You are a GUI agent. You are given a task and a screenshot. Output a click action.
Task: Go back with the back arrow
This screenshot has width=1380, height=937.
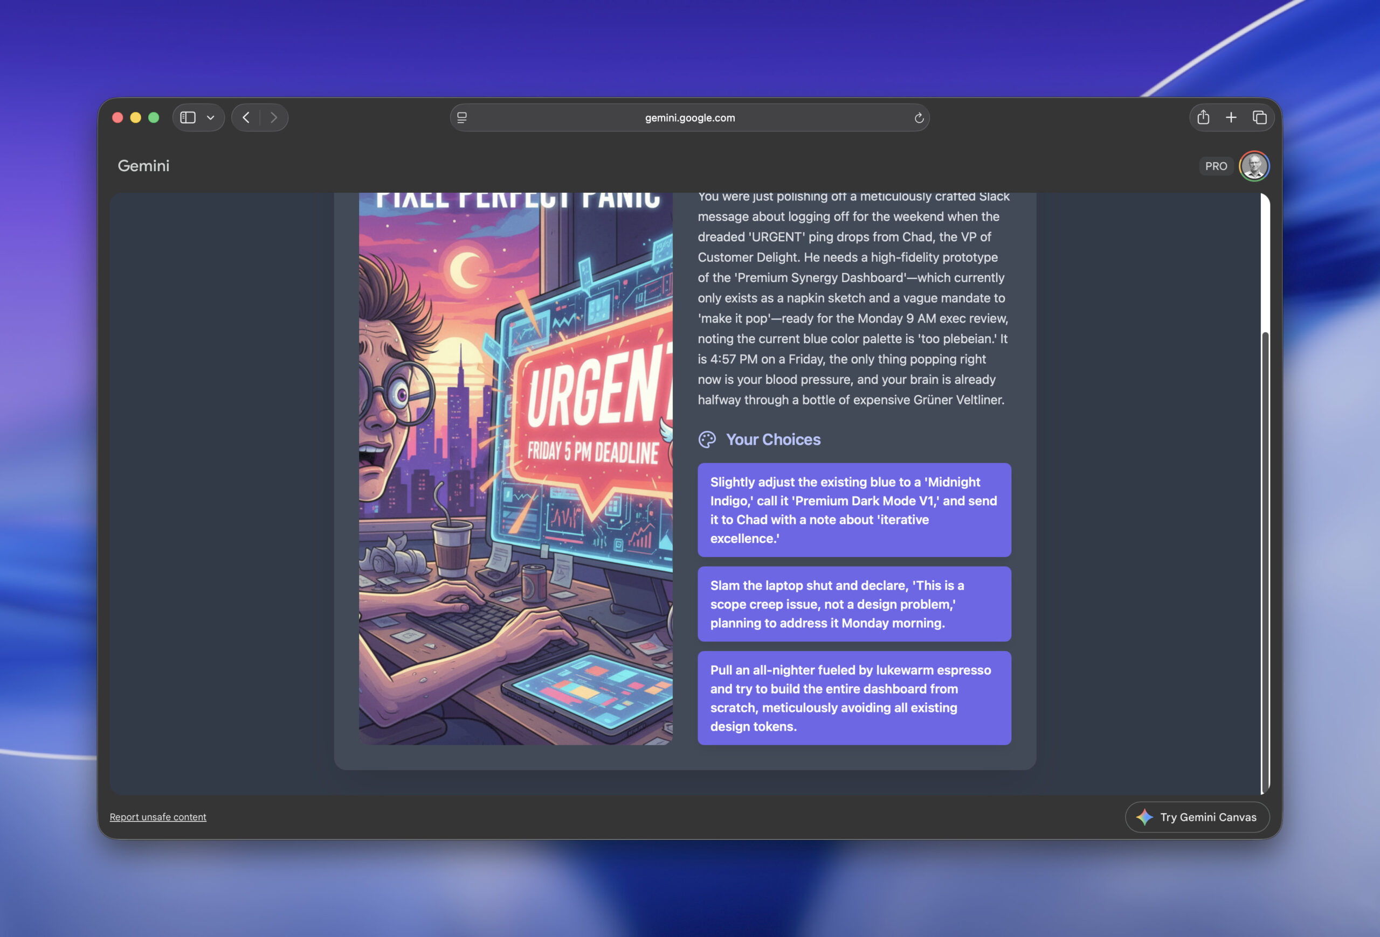(x=246, y=117)
